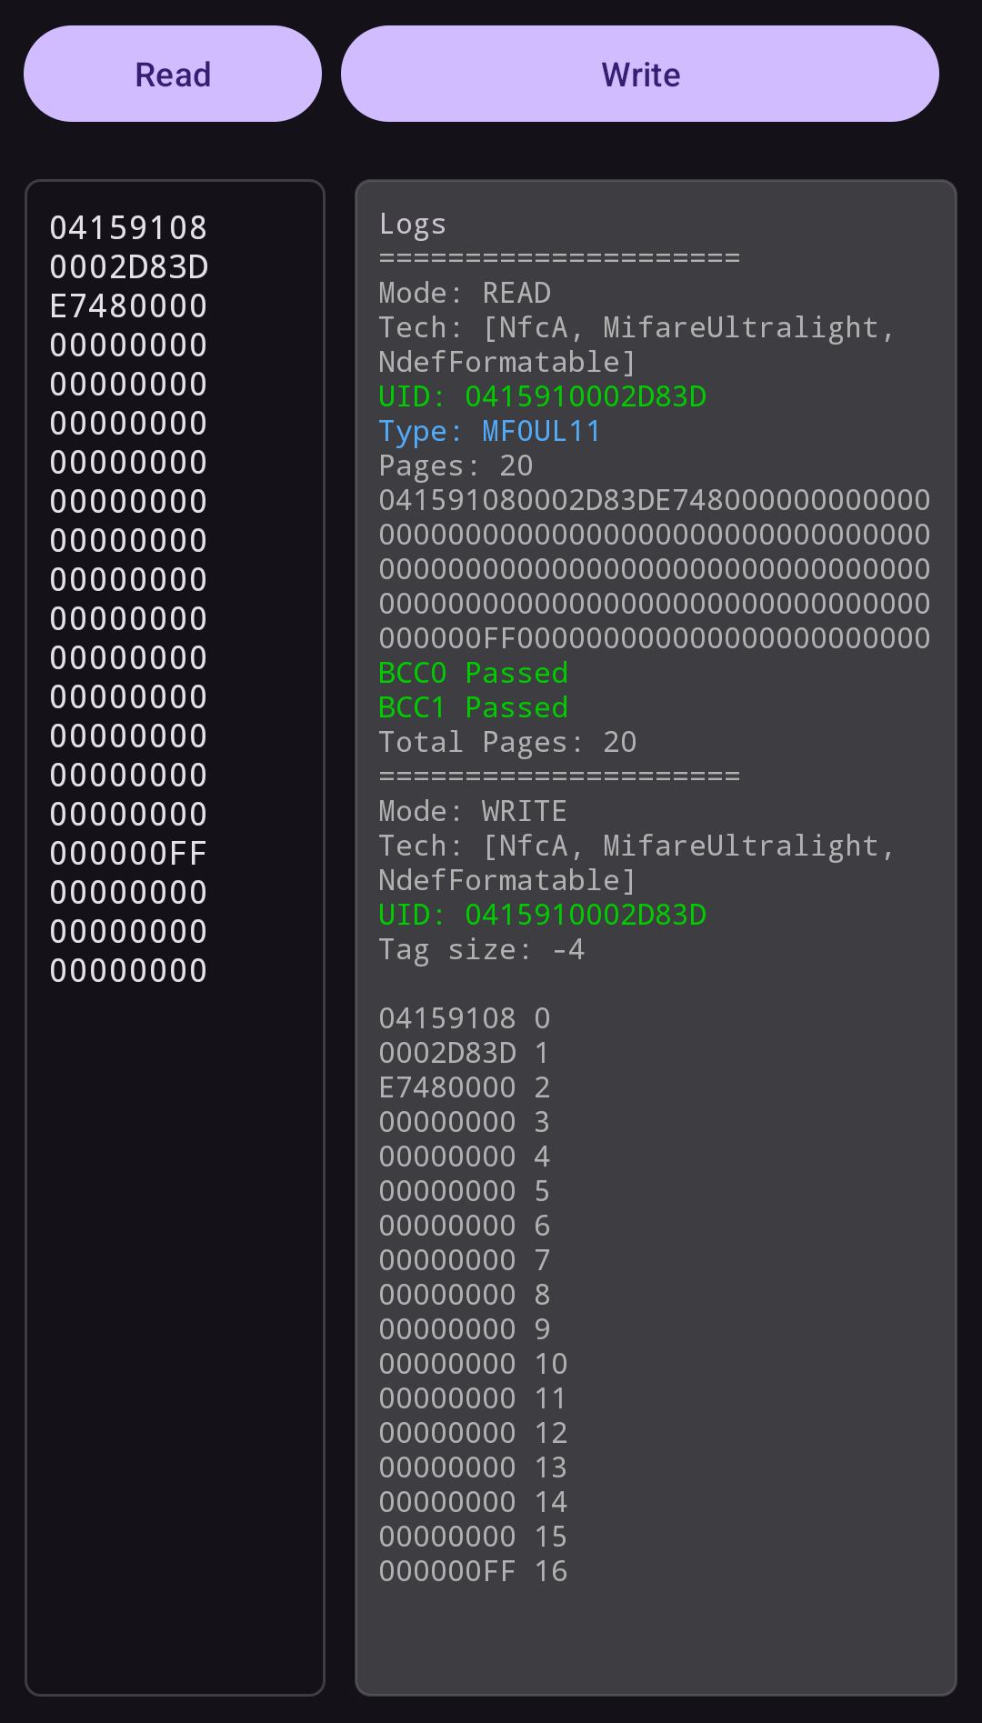Viewport: 982px width, 1723px height.
Task: Click the Total Pages: 20 line
Action: point(509,742)
